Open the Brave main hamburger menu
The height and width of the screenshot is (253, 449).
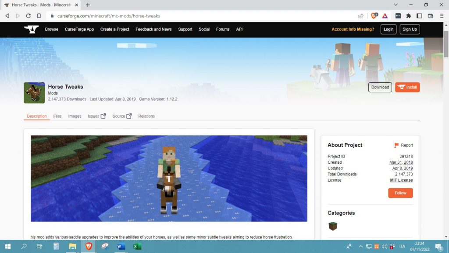tap(441, 16)
